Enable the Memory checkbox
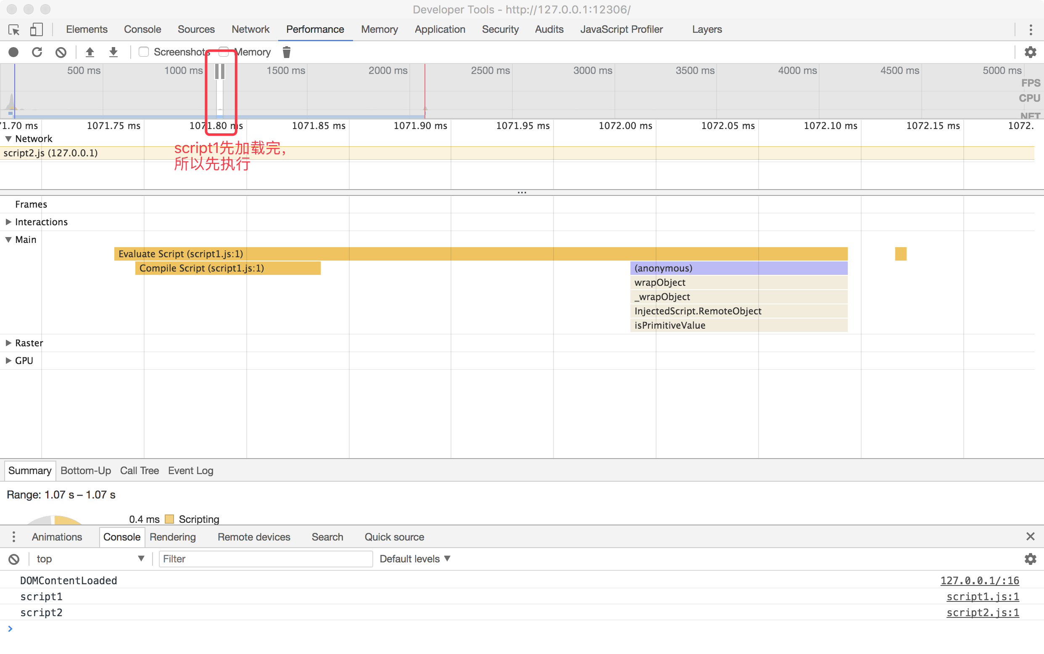Image resolution: width=1044 pixels, height=654 pixels. [224, 53]
